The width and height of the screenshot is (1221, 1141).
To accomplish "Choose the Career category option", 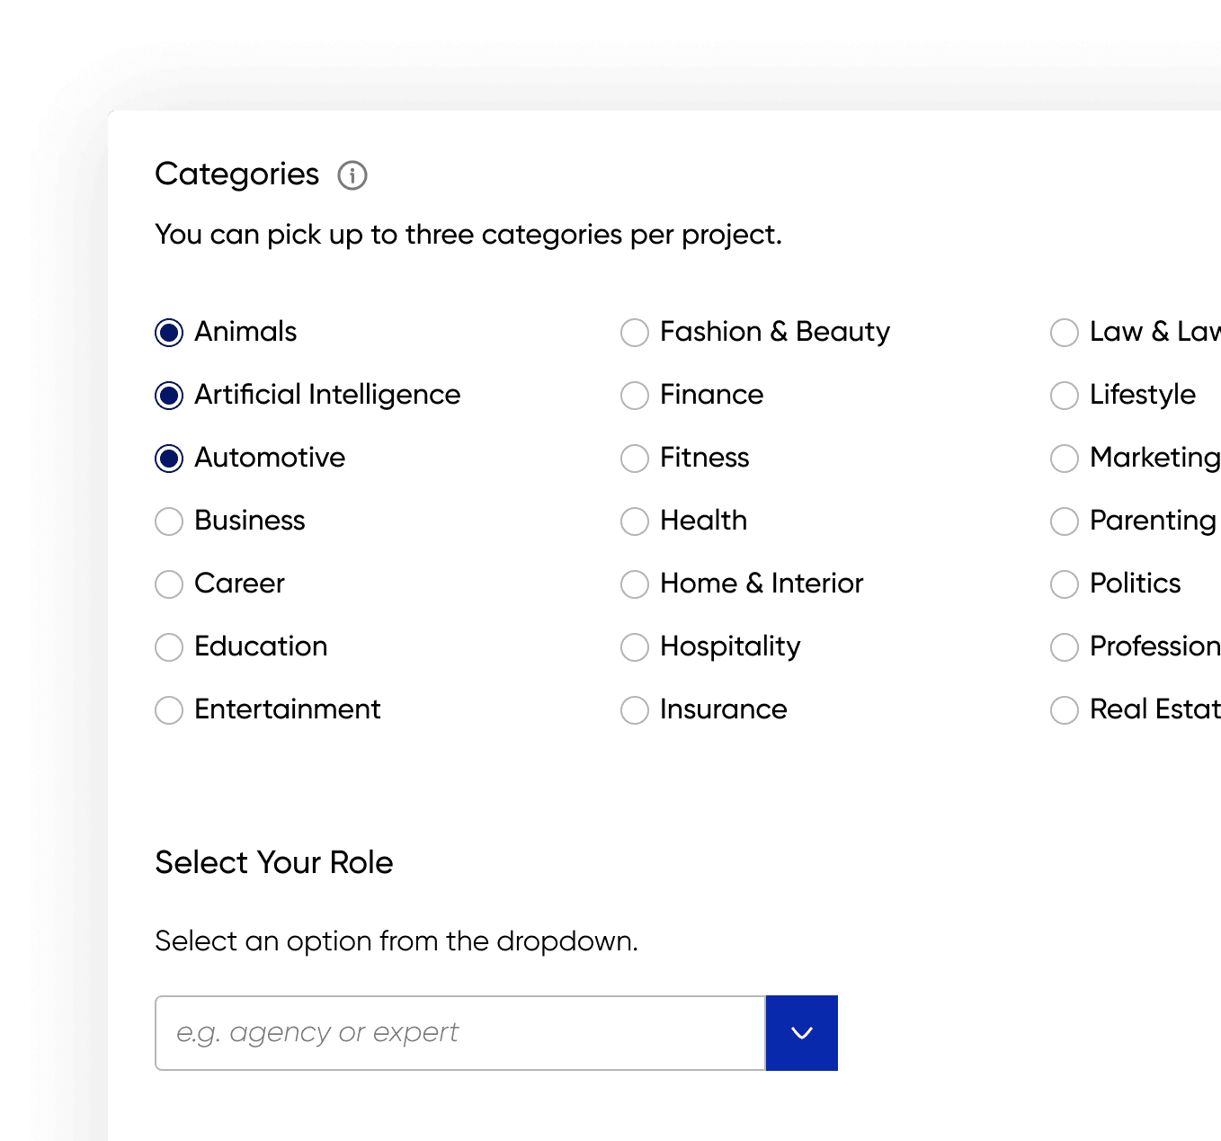I will click(169, 584).
